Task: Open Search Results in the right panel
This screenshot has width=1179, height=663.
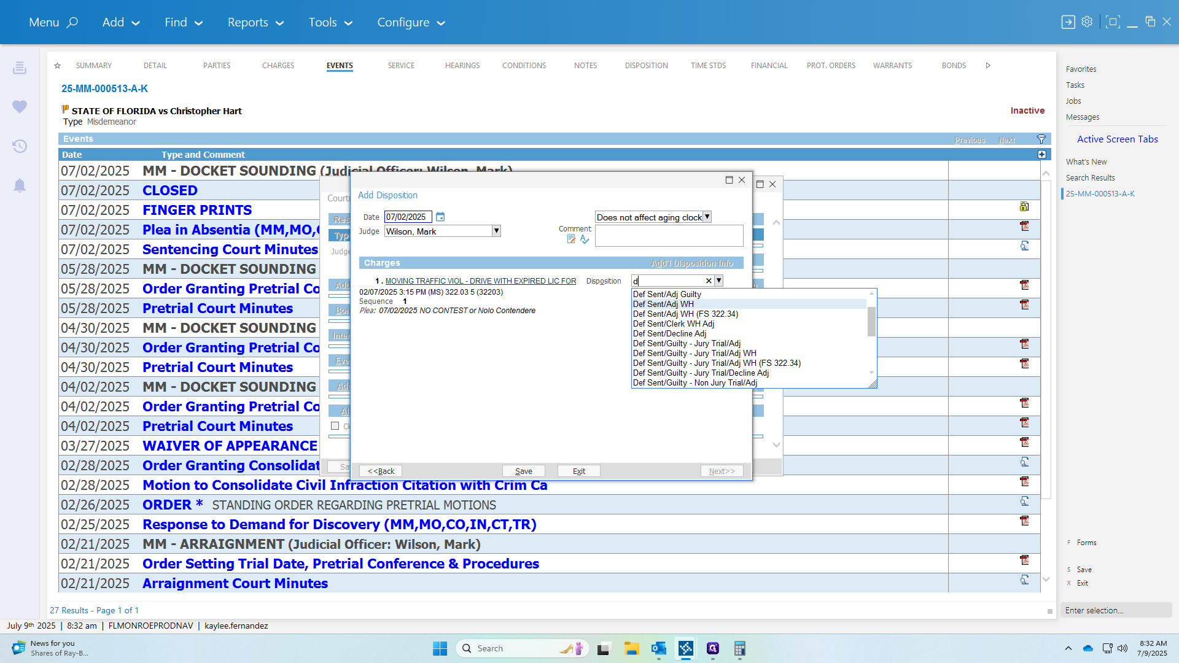Action: 1090,178
